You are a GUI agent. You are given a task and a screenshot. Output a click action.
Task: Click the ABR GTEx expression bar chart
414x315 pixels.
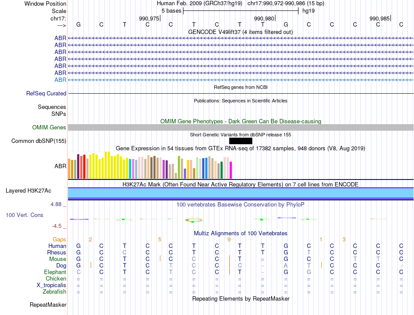click(x=150, y=166)
